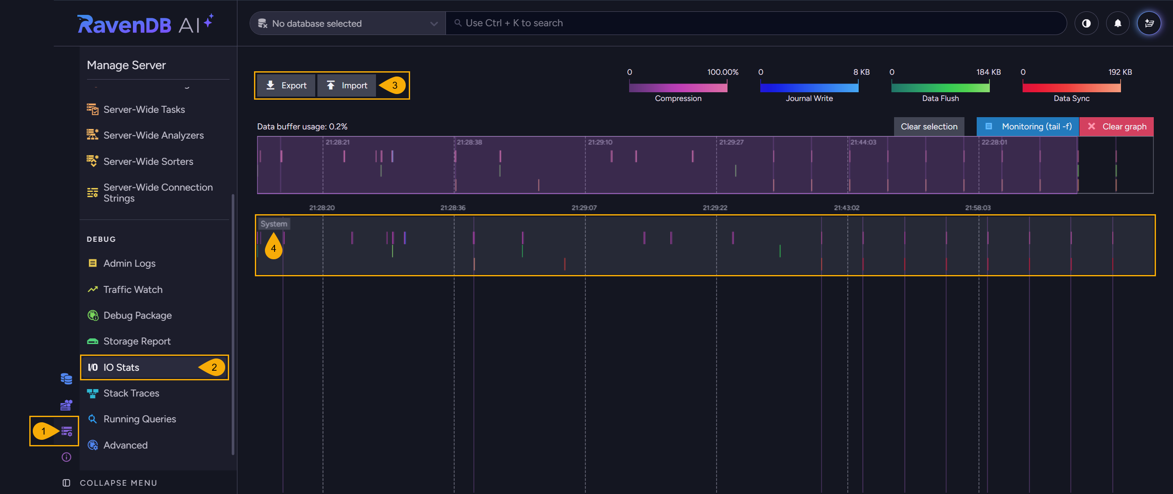This screenshot has height=494, width=1173.
Task: Click the Running Queries icon
Action: pyautogui.click(x=92, y=419)
